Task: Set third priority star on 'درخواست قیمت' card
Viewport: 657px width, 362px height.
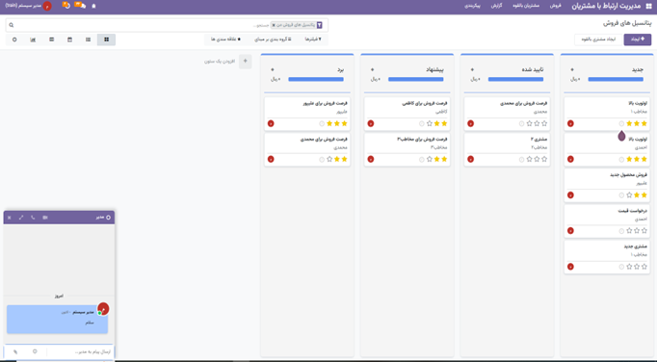Action: click(x=629, y=231)
